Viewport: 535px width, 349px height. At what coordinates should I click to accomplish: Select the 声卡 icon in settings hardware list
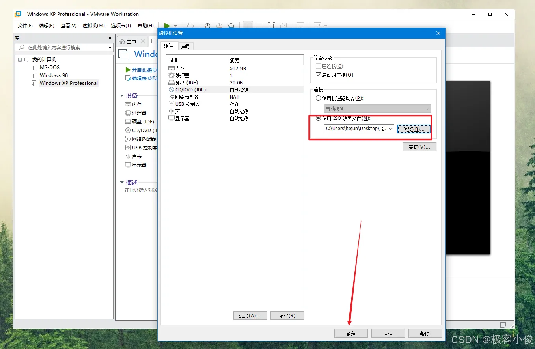(171, 111)
